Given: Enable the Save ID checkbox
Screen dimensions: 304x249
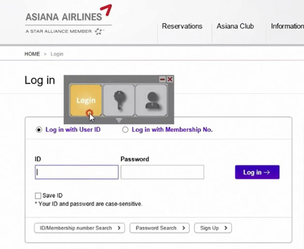Looking at the screenshot, I should [x=38, y=195].
